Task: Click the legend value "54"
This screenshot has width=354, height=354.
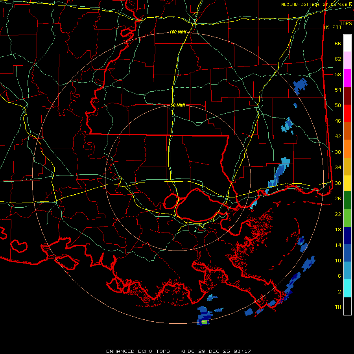Action: click(x=338, y=90)
